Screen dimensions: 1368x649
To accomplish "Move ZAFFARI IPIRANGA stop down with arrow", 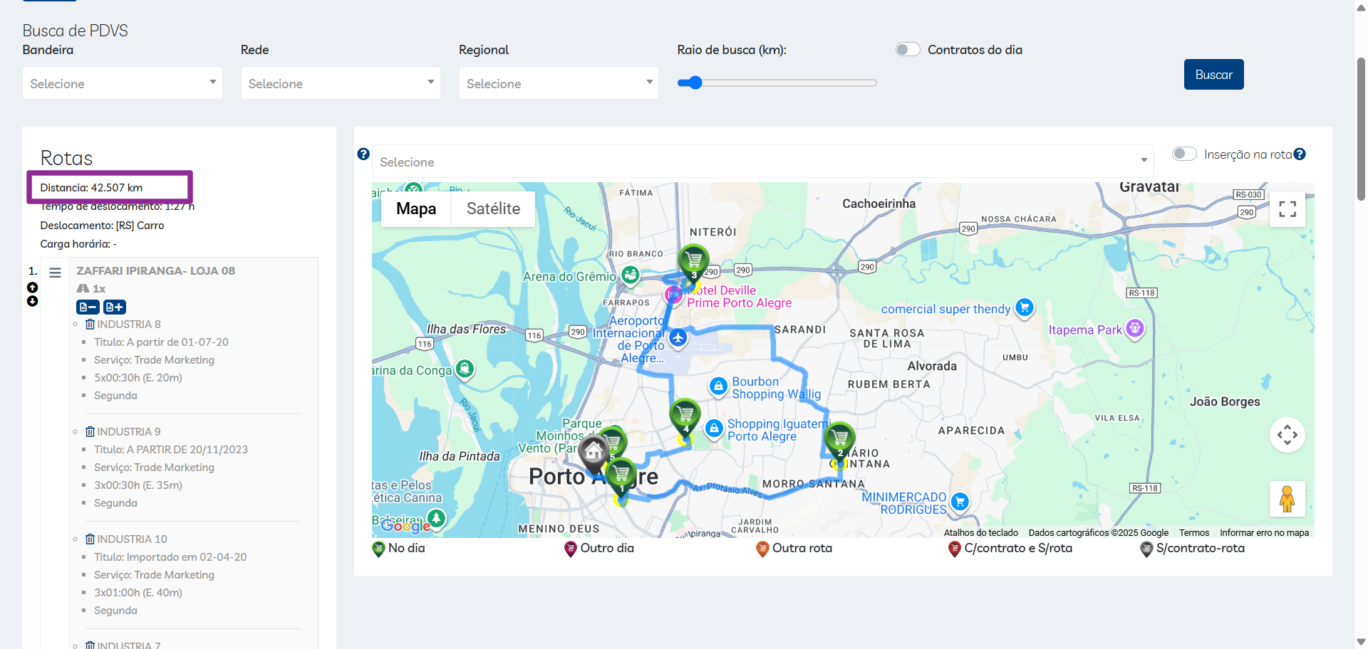I will coord(32,301).
